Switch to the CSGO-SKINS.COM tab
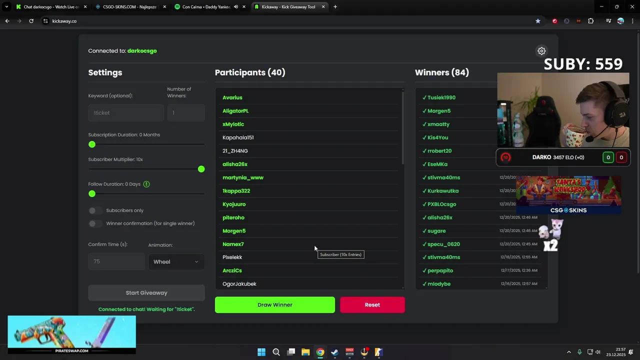Viewport: 640px width, 360px height. [x=130, y=7]
